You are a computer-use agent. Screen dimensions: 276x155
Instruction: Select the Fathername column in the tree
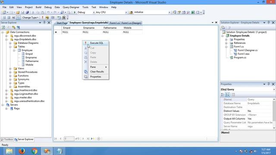[x=32, y=61]
